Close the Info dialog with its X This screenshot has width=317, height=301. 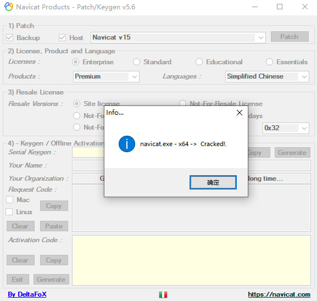coord(240,113)
